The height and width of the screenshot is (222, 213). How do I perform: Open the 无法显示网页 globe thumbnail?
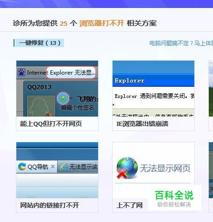click(x=153, y=170)
